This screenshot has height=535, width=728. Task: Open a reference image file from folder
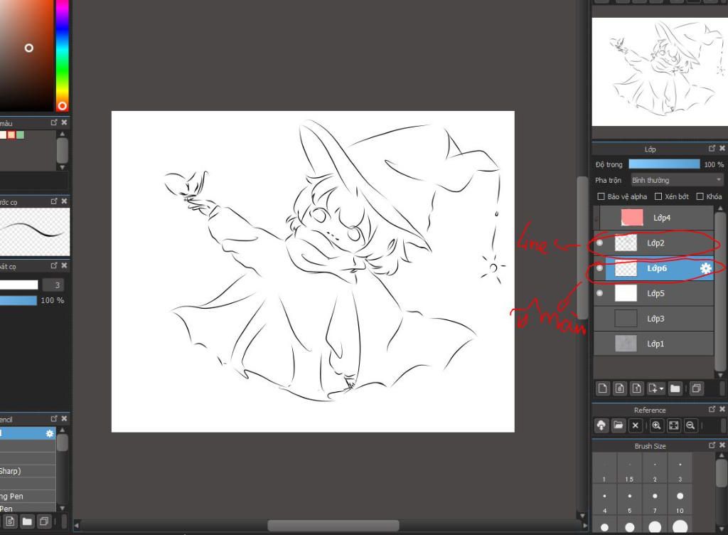click(x=619, y=425)
